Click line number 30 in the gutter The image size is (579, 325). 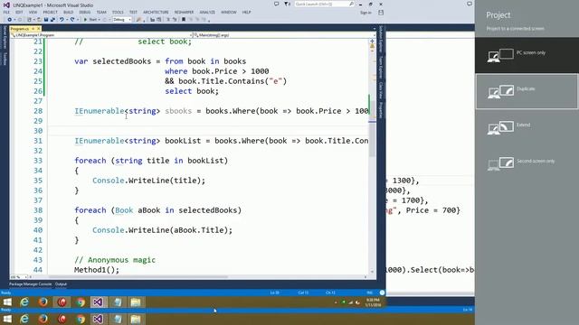click(x=38, y=131)
